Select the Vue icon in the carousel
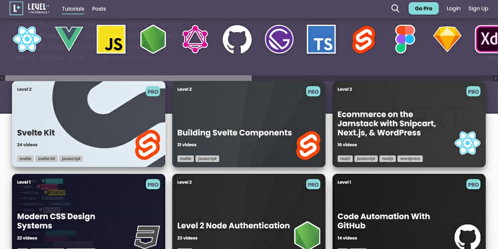 69,38
